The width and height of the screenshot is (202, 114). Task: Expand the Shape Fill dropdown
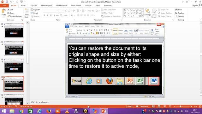[169, 9]
